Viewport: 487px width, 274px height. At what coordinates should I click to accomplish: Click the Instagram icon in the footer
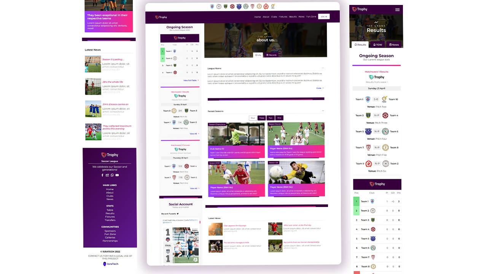click(x=107, y=175)
